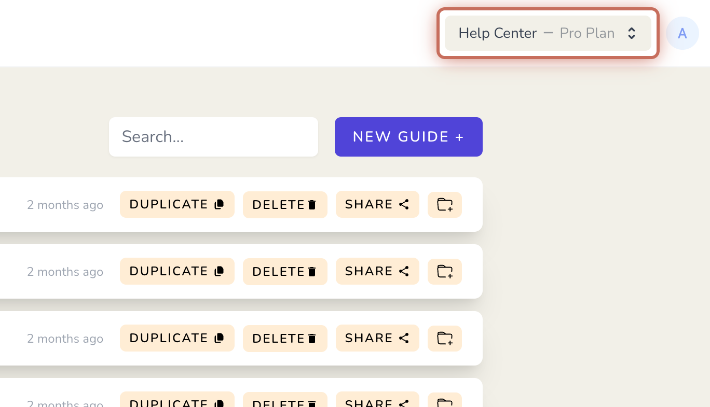Open the Help Center workspace switcher dropdown
Image resolution: width=710 pixels, height=407 pixels.
(548, 33)
